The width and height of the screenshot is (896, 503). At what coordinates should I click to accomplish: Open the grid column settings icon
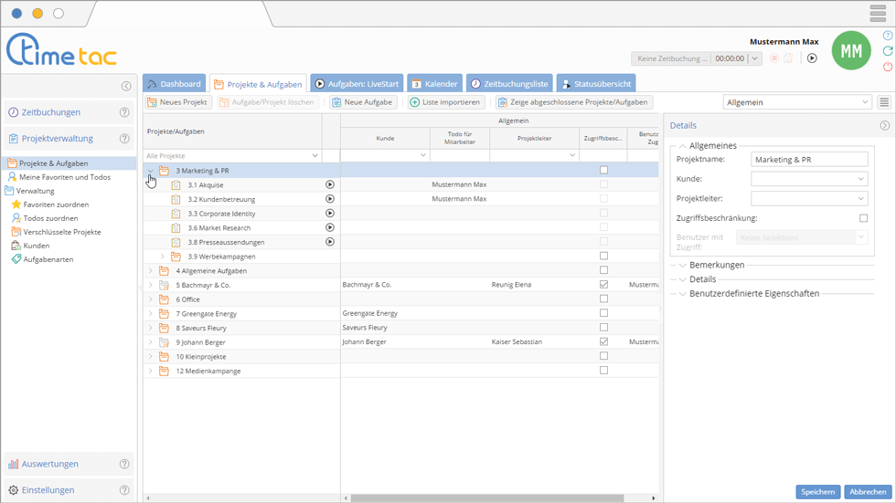tap(884, 103)
